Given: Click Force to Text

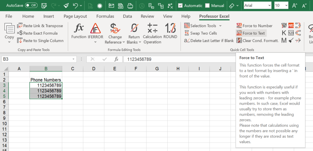Looking at the screenshot, I should click(x=251, y=33).
